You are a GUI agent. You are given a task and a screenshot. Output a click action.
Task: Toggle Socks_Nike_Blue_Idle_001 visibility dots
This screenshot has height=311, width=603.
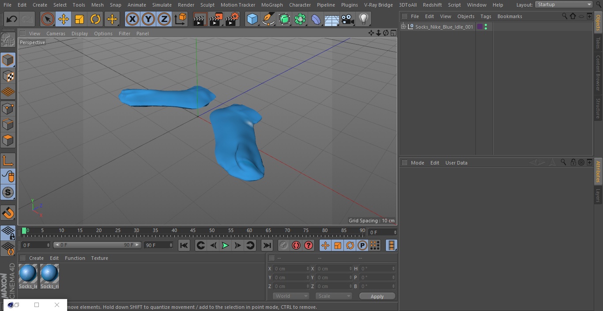(x=486, y=27)
